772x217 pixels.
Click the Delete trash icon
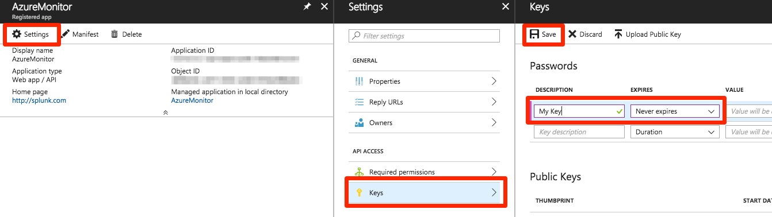click(x=114, y=34)
